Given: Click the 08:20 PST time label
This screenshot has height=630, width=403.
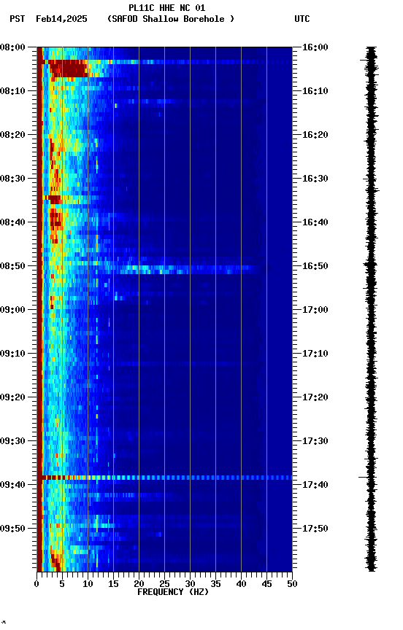Looking at the screenshot, I should (x=12, y=135).
